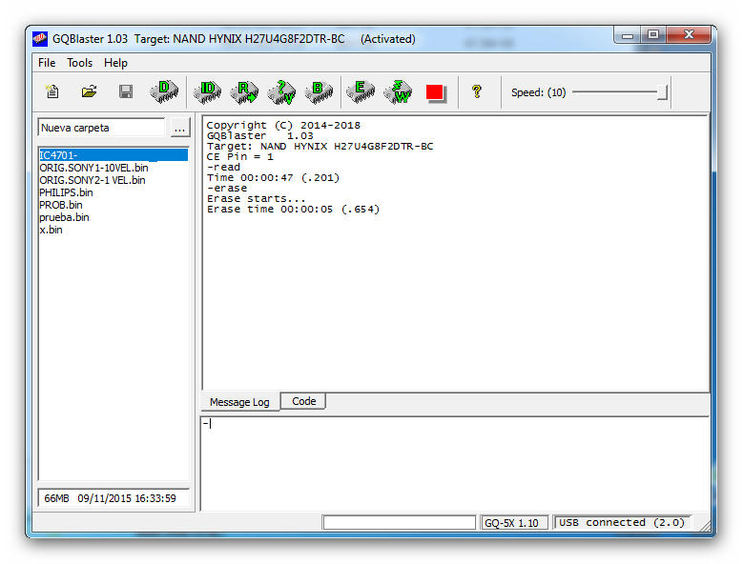The width and height of the screenshot is (743, 564).
Task: Open the Help menu
Action: coord(115,63)
